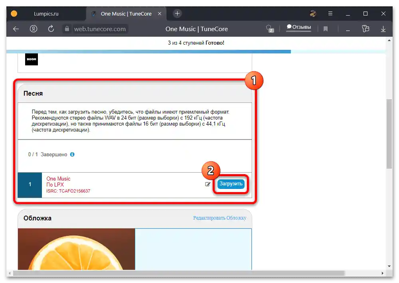Open the Отзывы reviews button
Screen dimensions: 399x283
[299, 27]
